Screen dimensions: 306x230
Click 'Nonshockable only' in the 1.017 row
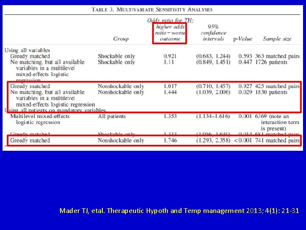tap(121, 86)
